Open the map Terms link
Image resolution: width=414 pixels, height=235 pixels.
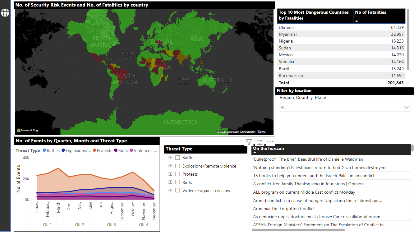pos(261,132)
